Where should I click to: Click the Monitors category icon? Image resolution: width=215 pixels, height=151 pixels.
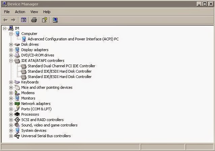[17, 98]
